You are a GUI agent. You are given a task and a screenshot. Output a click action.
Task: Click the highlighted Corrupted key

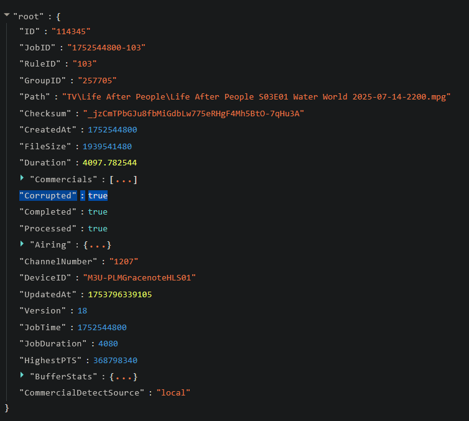[48, 196]
